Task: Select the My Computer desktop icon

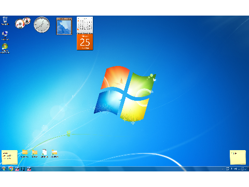Action: (x=5, y=35)
